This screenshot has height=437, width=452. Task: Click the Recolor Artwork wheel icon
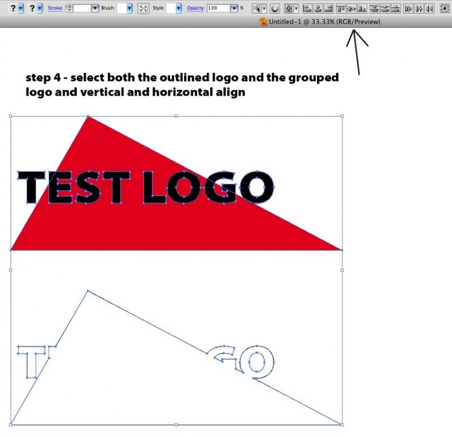pos(275,8)
